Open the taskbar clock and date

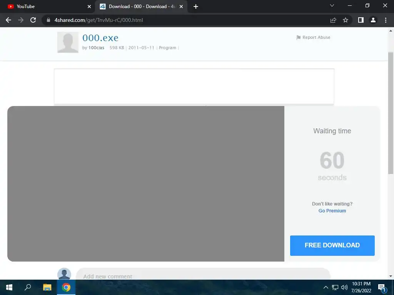click(x=361, y=287)
